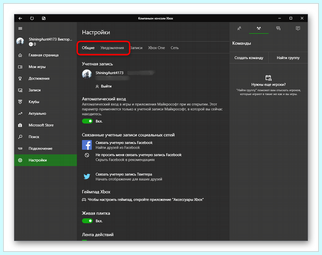Switch to the Сеть tab
This screenshot has height=255, width=322.
pos(174,48)
